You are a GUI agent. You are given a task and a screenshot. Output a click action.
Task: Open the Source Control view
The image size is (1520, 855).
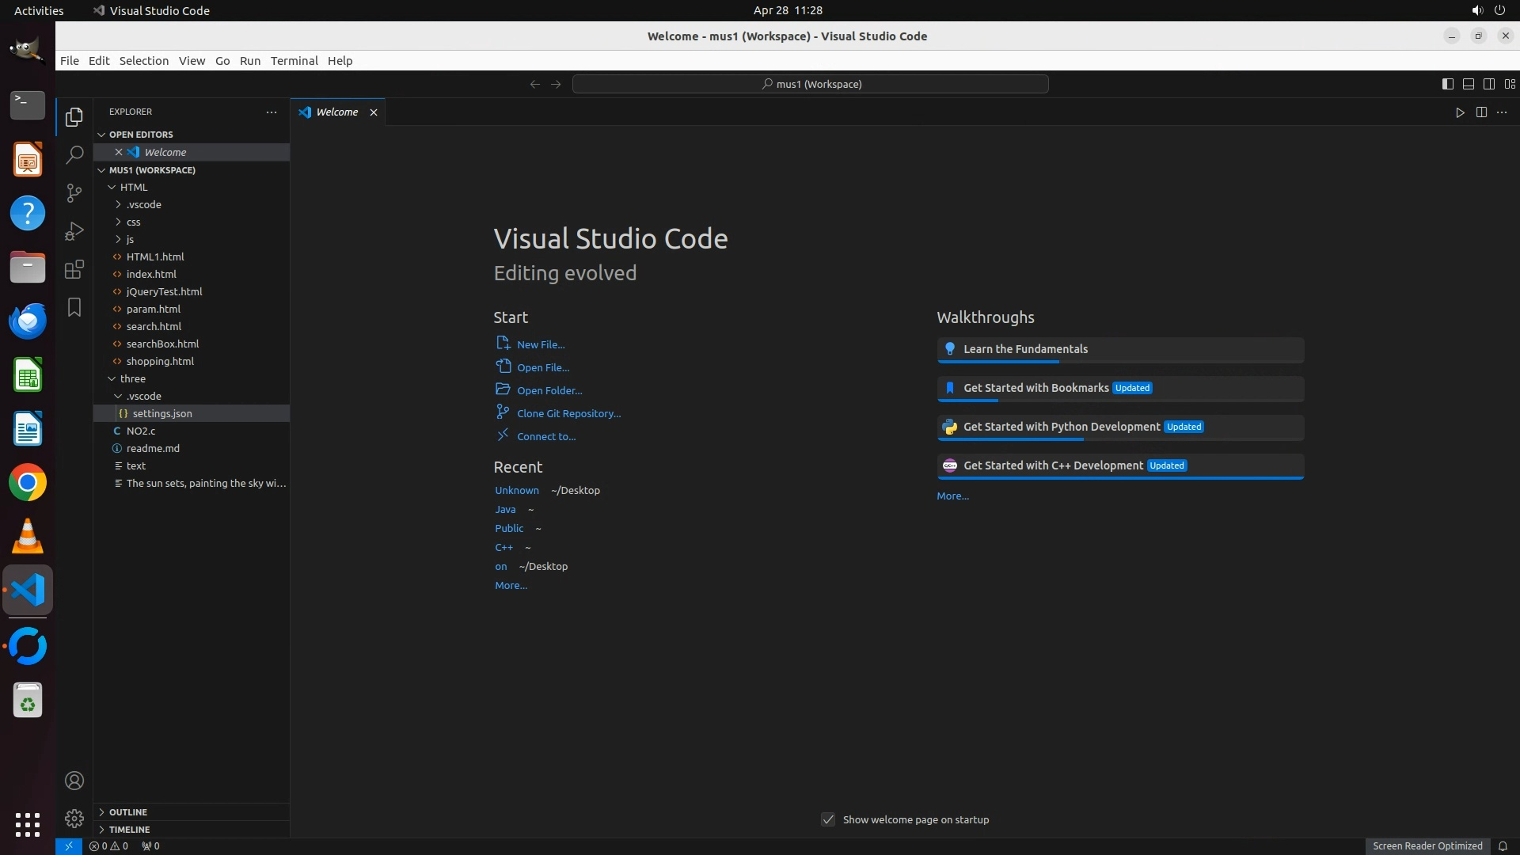pyautogui.click(x=74, y=193)
